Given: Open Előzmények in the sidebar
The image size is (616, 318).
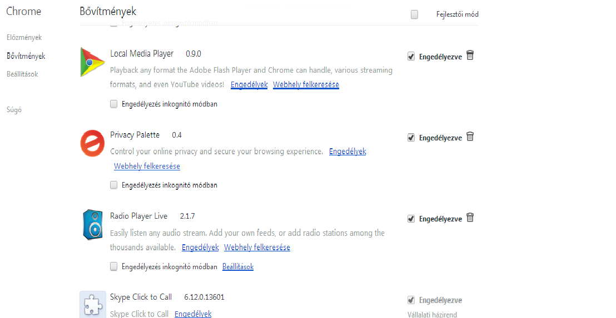Looking at the screenshot, I should tap(24, 38).
